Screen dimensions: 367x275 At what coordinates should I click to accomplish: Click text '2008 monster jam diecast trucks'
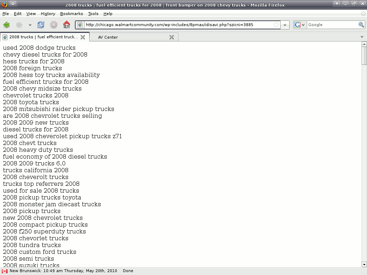click(x=52, y=204)
